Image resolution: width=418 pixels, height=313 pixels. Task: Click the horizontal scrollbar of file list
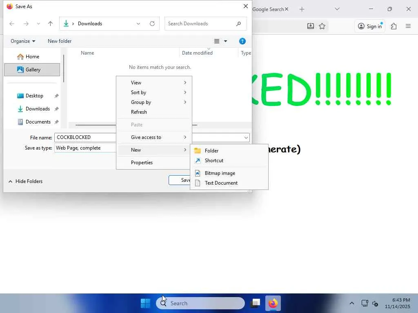tap(96, 125)
